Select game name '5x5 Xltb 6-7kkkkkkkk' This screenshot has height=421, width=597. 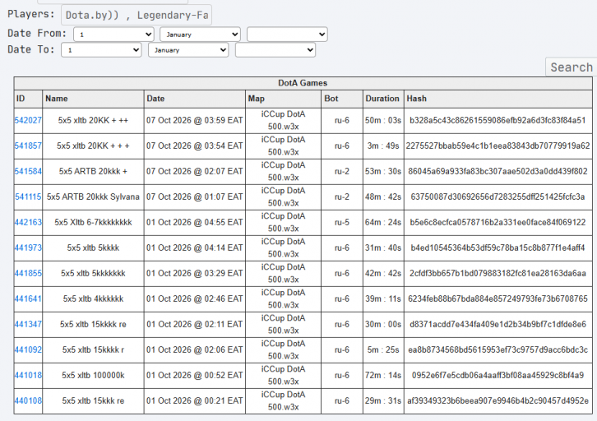pos(93,222)
